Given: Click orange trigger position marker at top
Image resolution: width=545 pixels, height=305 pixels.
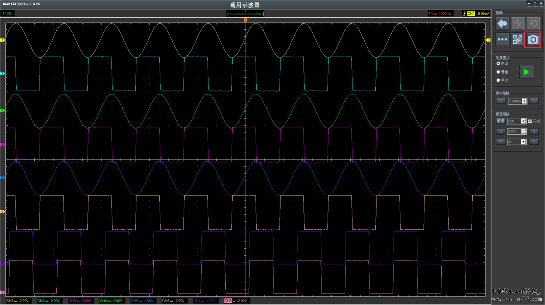Looking at the screenshot, I should (x=245, y=20).
